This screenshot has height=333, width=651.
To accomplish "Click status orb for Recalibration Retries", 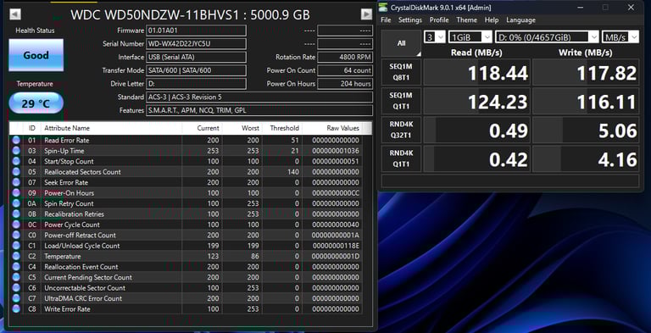I will [x=16, y=214].
